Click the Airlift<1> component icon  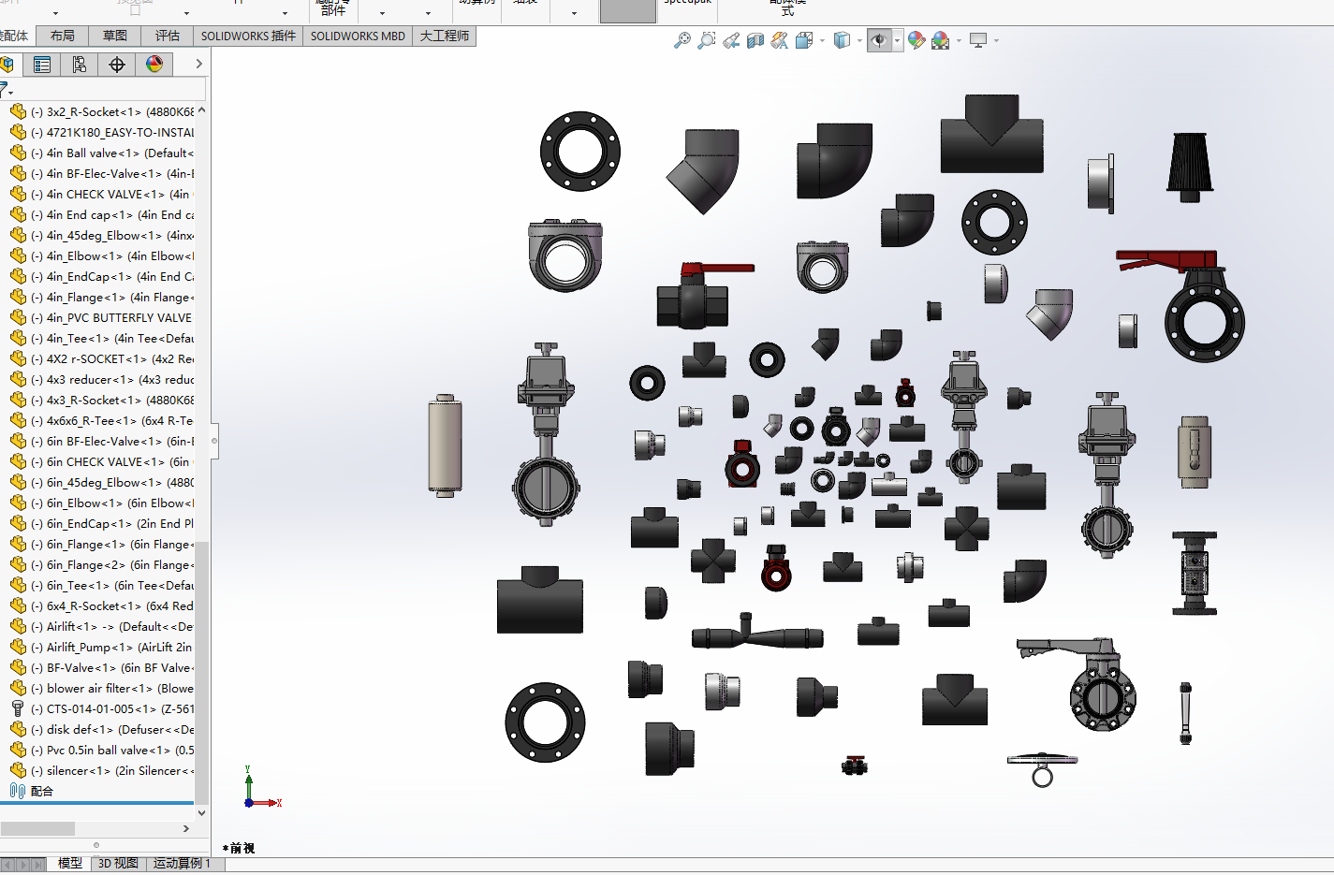[18, 626]
